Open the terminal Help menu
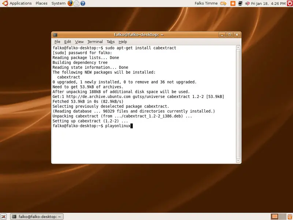The width and height of the screenshot is (293, 220). [123, 42]
